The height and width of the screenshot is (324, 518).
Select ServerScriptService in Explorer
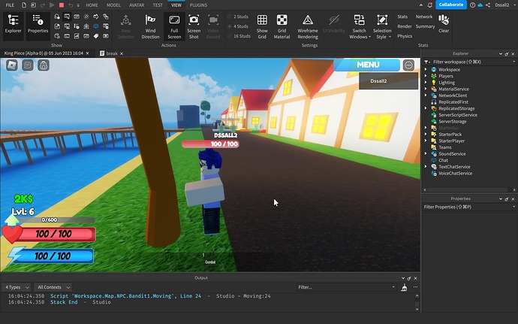coord(457,115)
